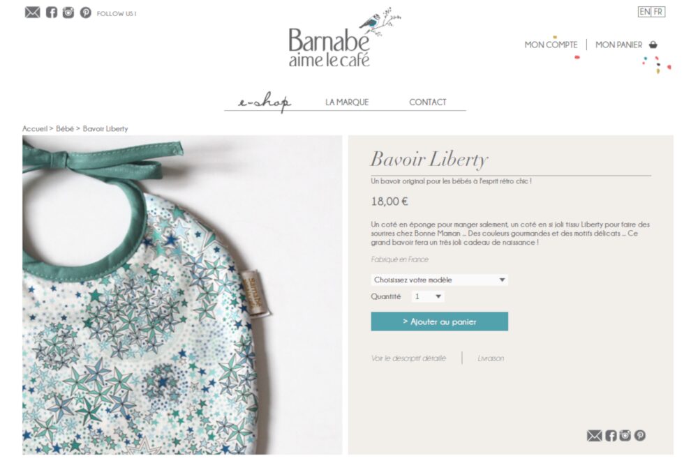Screen dimensions: 698x463
Task: Open Pinterest icon in product panel
Action: [640, 435]
